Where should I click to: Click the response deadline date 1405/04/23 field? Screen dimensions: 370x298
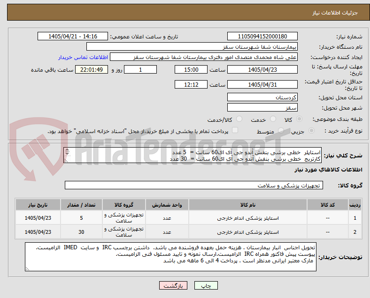pyautogui.click(x=262, y=70)
